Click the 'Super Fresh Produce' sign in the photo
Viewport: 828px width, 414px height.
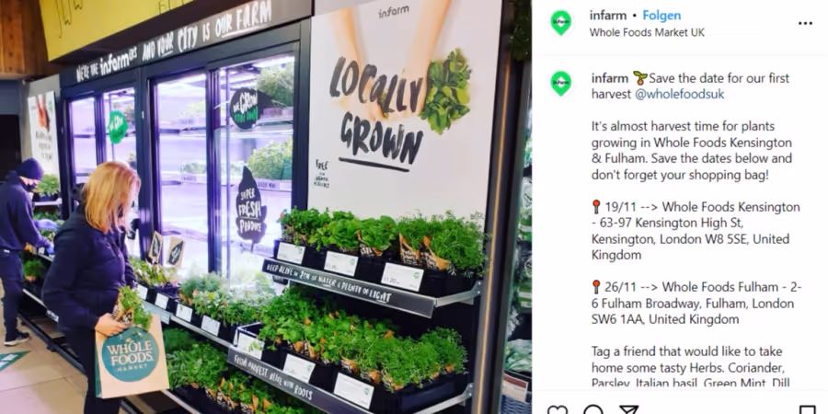click(250, 206)
